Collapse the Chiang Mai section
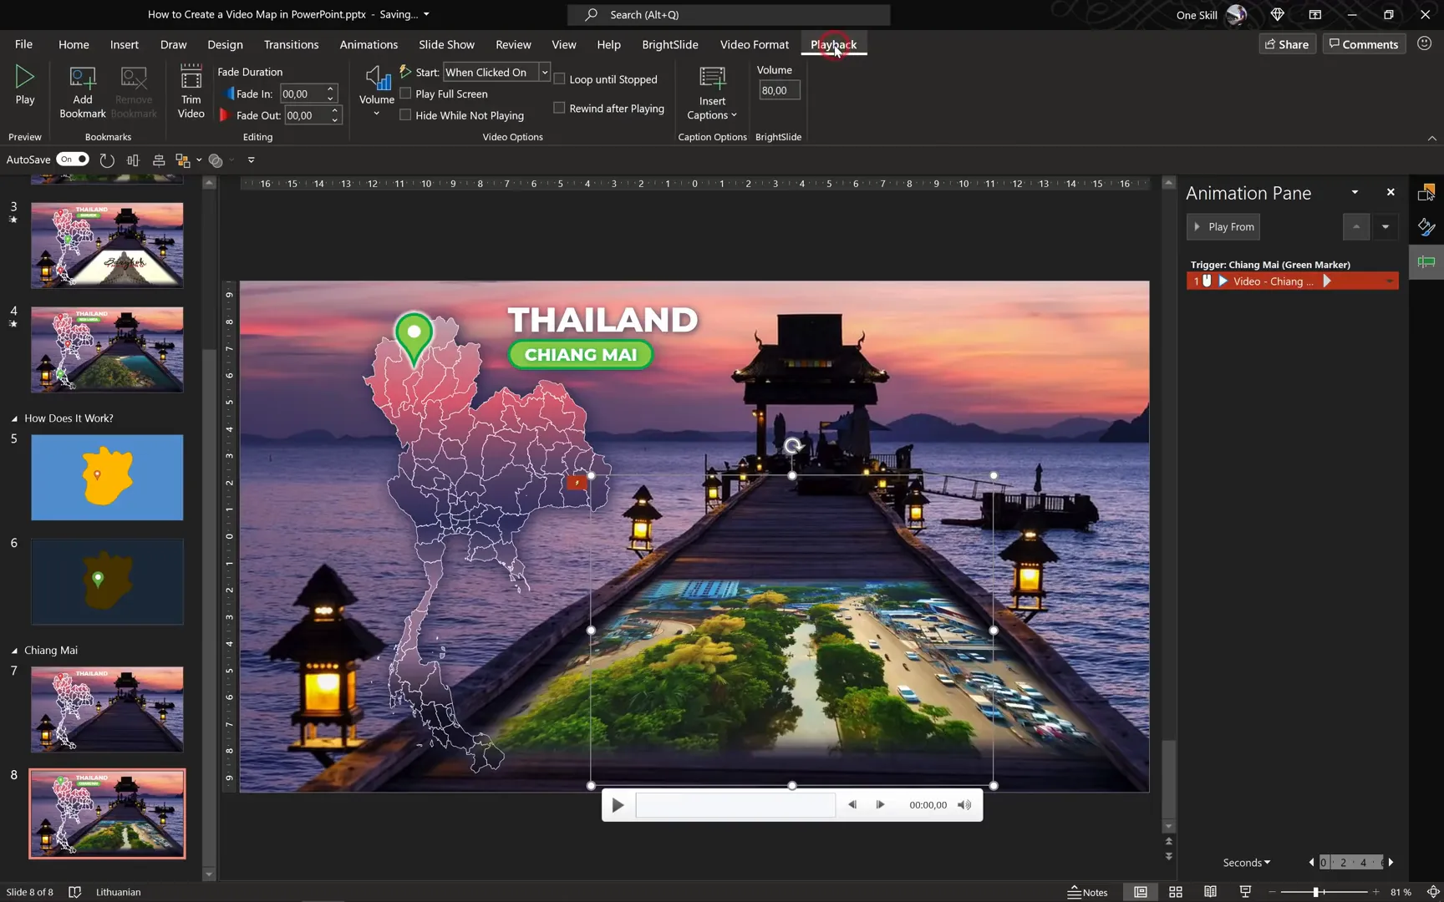Screen dimensions: 1444x902 [x=13, y=650]
